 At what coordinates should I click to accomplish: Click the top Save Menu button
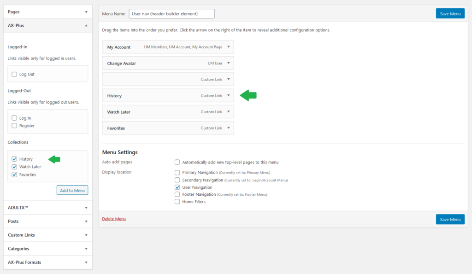pyautogui.click(x=450, y=13)
